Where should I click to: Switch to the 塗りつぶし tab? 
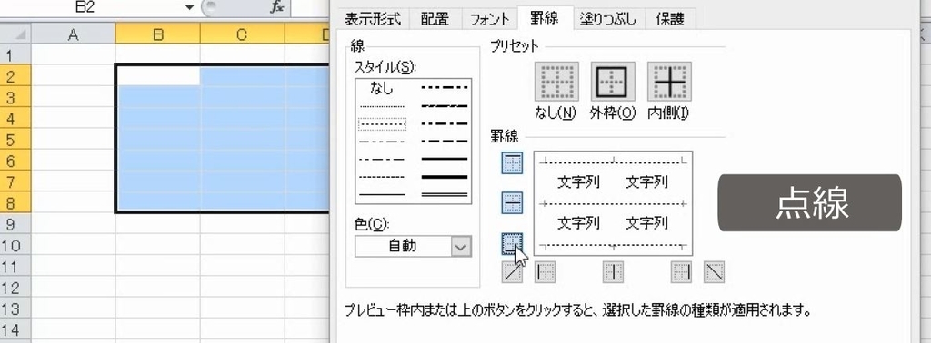point(607,20)
